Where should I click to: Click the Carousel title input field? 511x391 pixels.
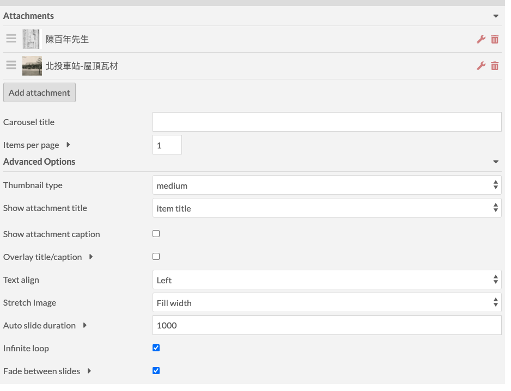(326, 122)
